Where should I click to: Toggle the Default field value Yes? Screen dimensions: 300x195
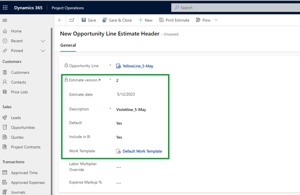[x=119, y=123]
